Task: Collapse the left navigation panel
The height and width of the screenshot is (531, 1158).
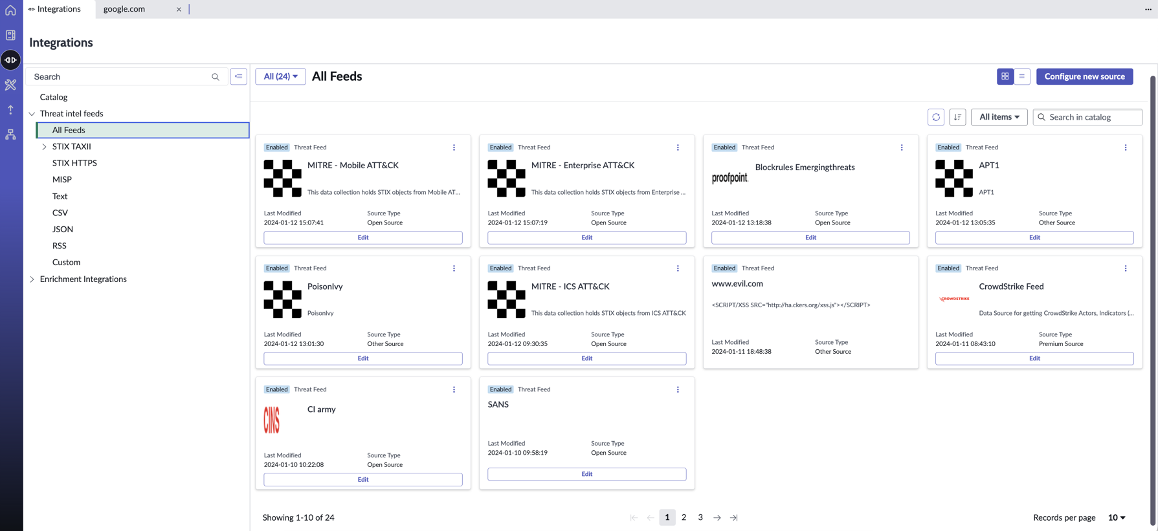Action: click(239, 76)
